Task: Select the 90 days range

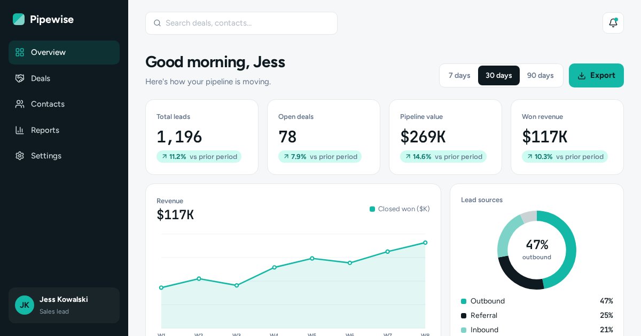Action: pyautogui.click(x=541, y=76)
